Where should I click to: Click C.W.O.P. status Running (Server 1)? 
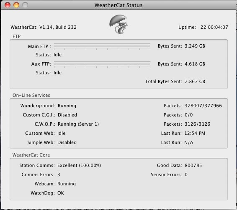tap(78, 124)
